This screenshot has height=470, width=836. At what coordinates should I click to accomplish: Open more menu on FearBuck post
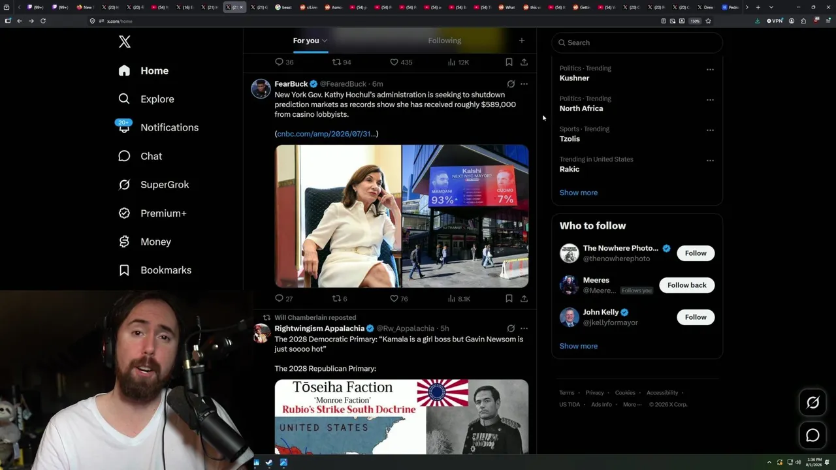pos(524,84)
